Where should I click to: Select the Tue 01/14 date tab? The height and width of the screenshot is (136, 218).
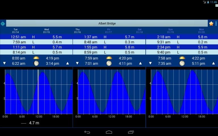point(15,31)
